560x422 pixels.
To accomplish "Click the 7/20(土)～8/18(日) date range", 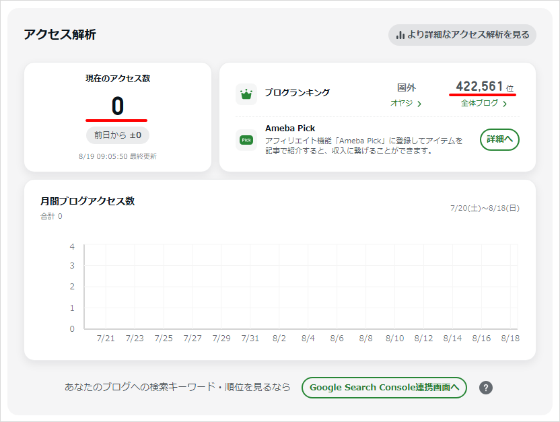I will 485,208.
